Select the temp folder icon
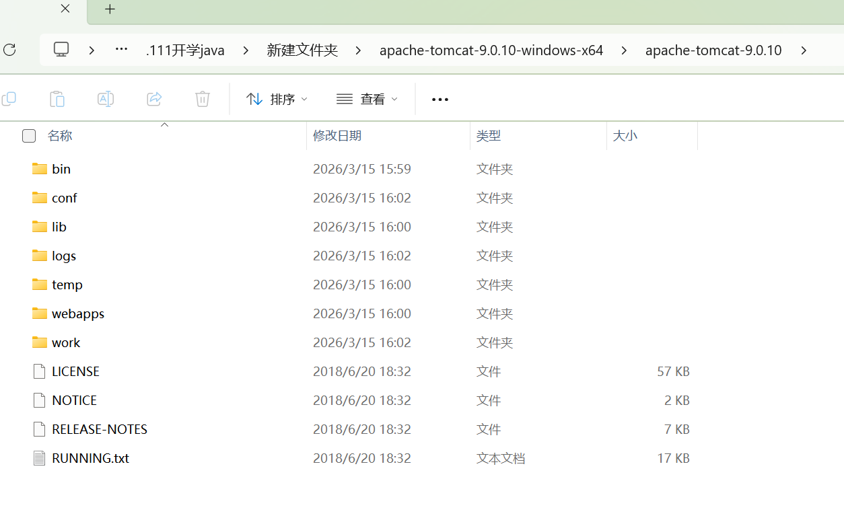 [x=40, y=285]
